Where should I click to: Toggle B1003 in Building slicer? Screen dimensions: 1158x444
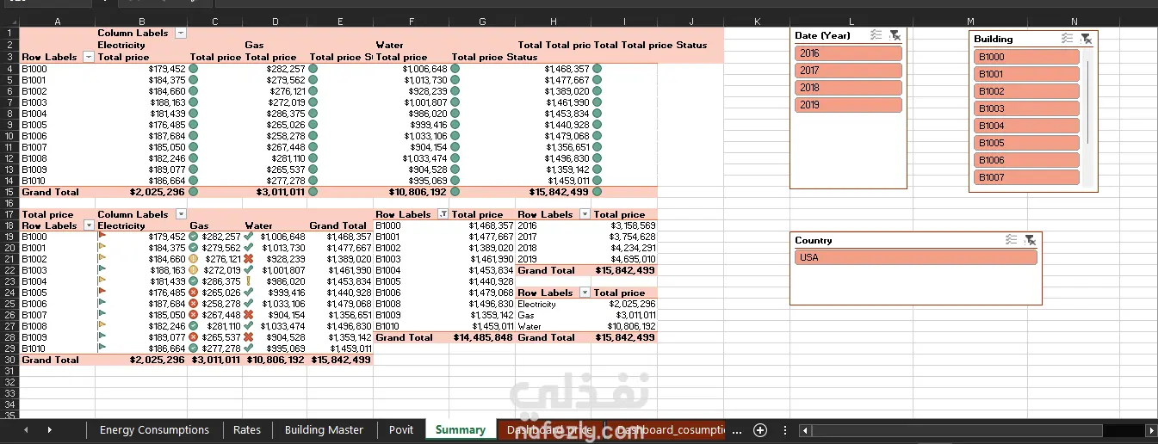click(x=1026, y=108)
